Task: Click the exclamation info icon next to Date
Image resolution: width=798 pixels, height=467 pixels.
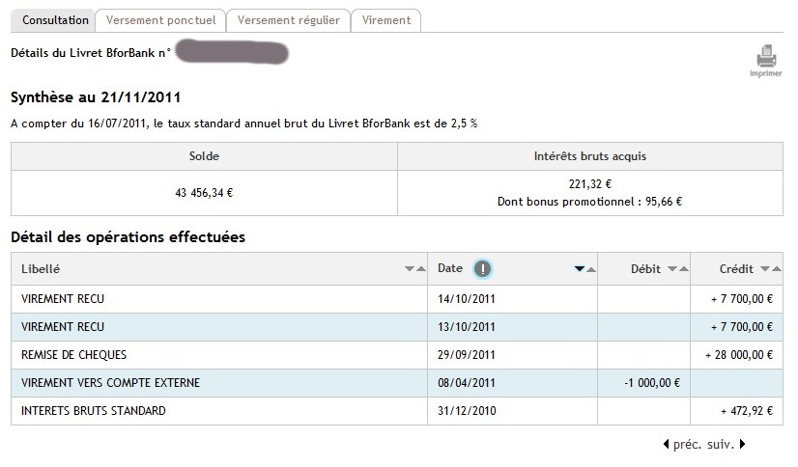Action: (x=482, y=268)
